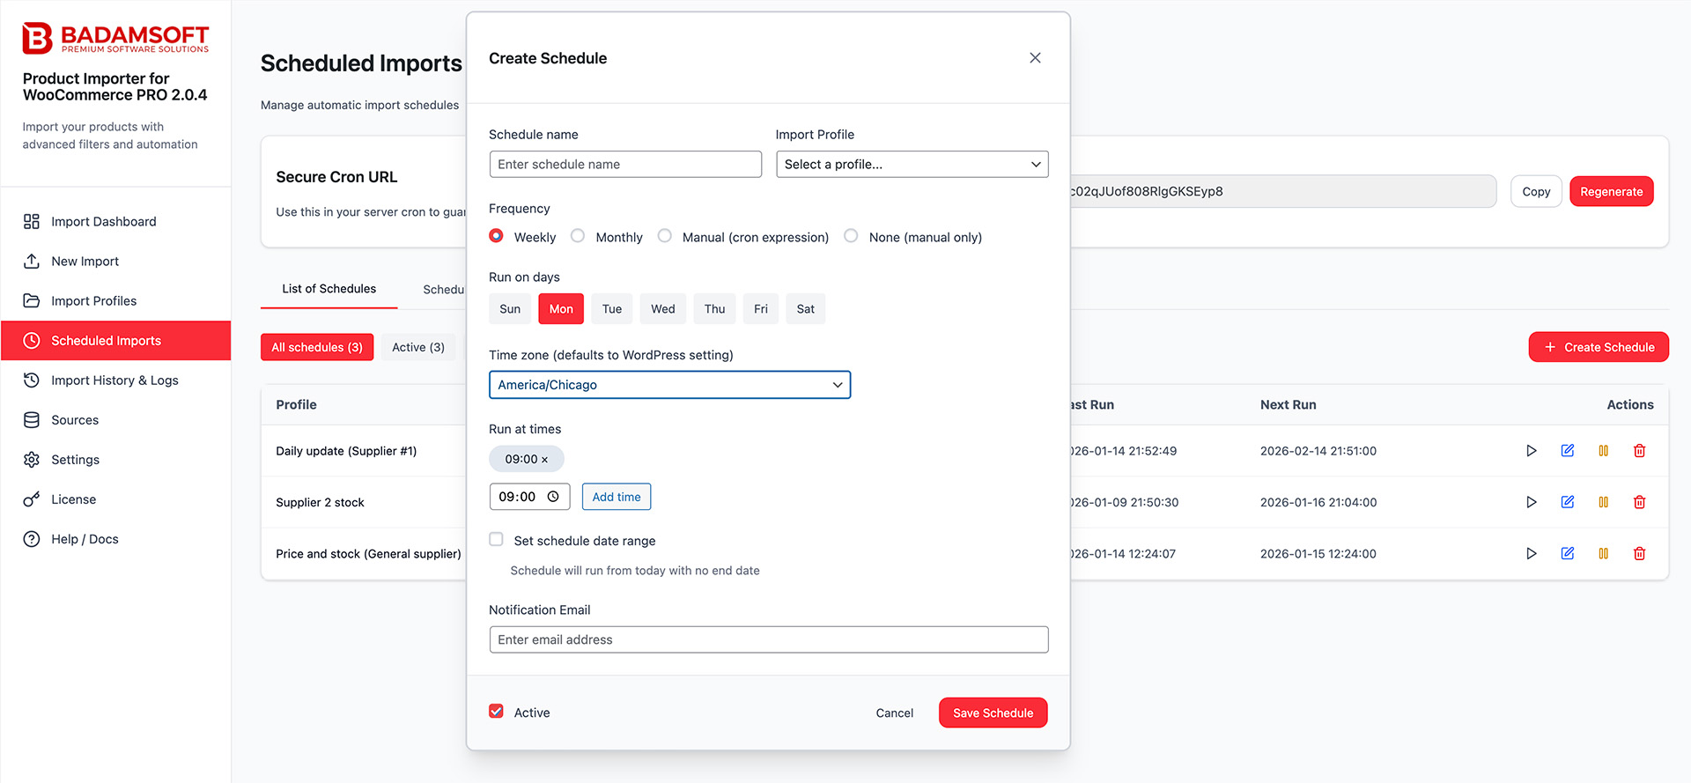Screen dimensions: 1691x783
Task: Toggle Thu in run days
Action: click(x=714, y=309)
